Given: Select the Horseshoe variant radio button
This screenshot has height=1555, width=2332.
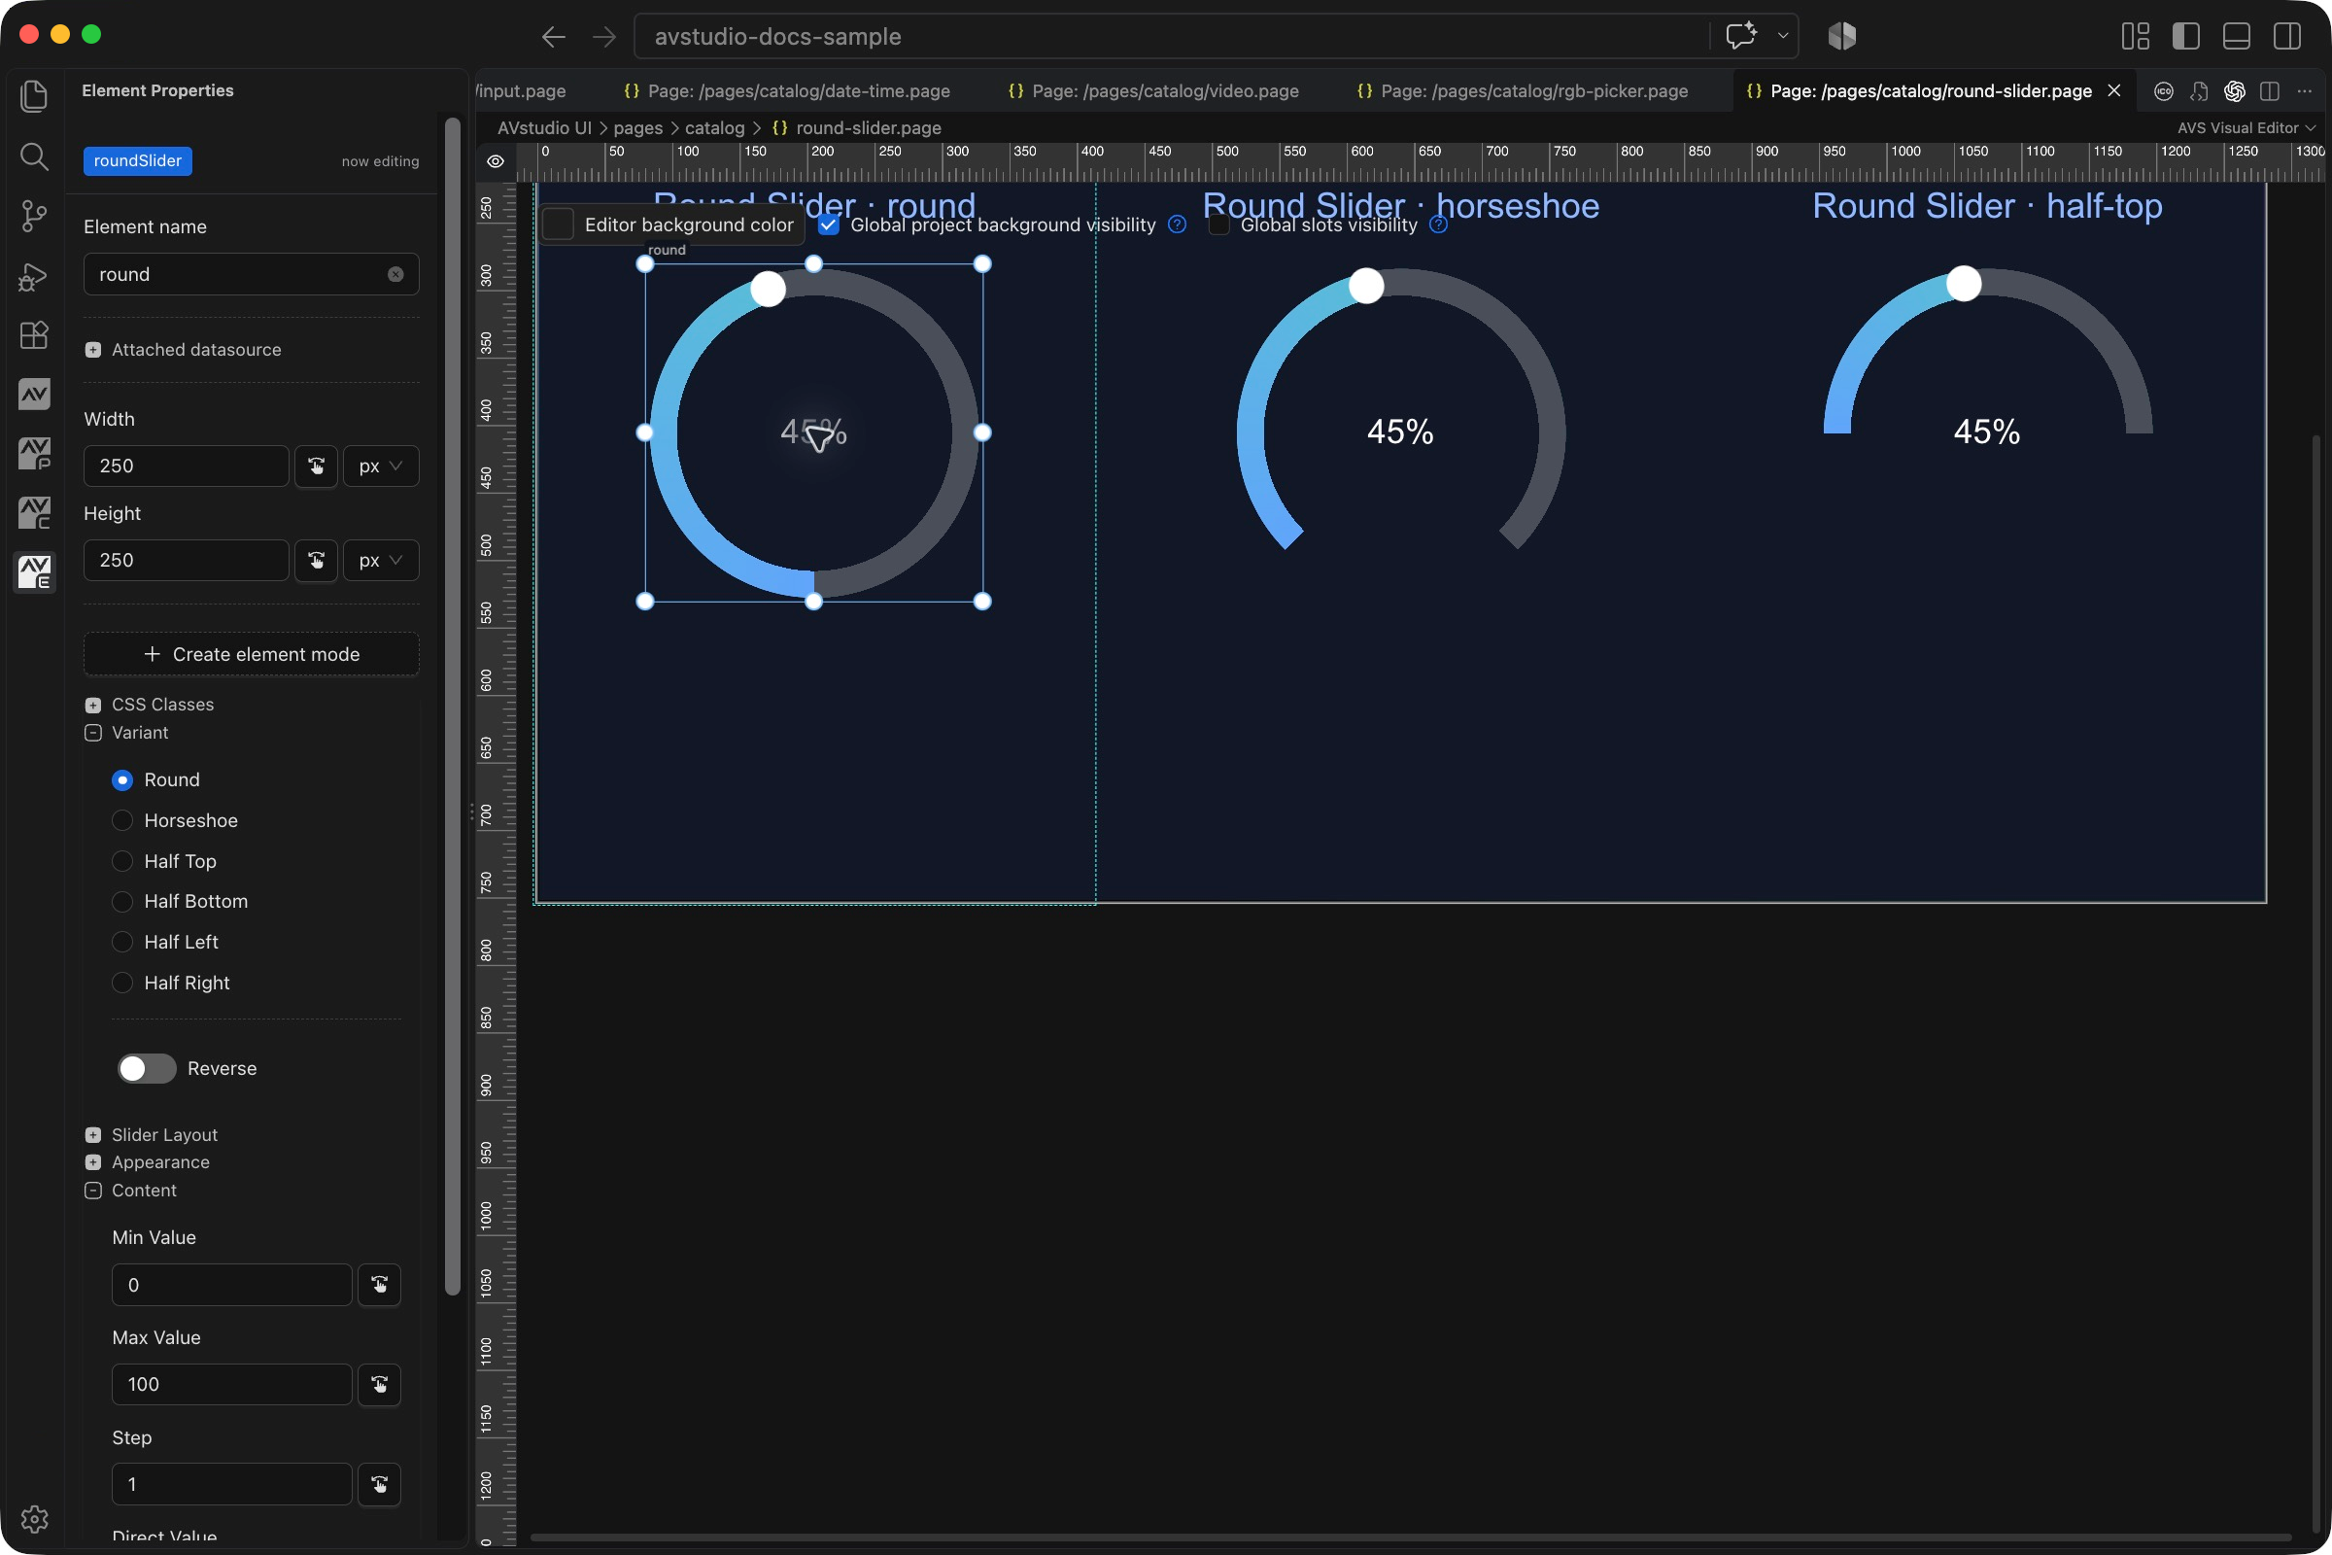Looking at the screenshot, I should click(122, 820).
